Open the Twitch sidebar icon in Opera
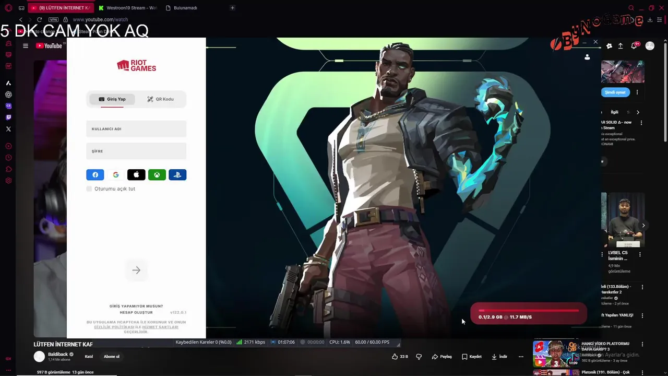 pos(8,118)
